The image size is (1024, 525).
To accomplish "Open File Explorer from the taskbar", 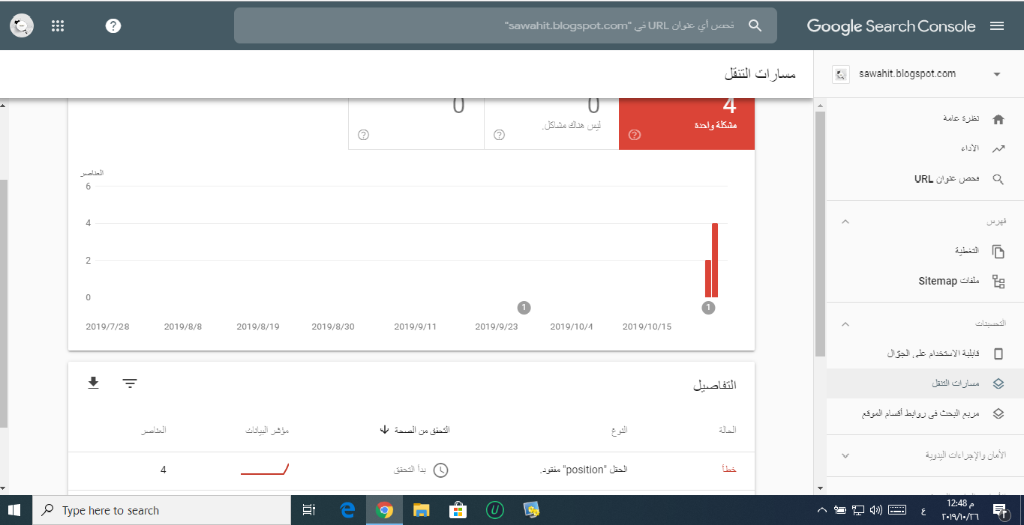I will [422, 510].
